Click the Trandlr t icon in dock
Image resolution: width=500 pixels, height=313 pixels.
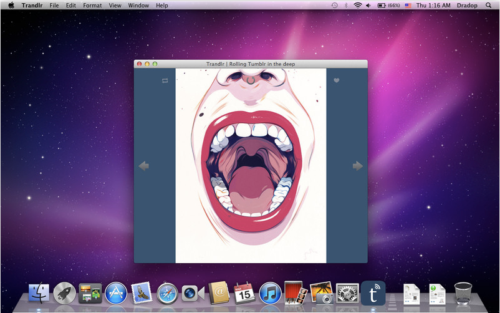click(373, 293)
